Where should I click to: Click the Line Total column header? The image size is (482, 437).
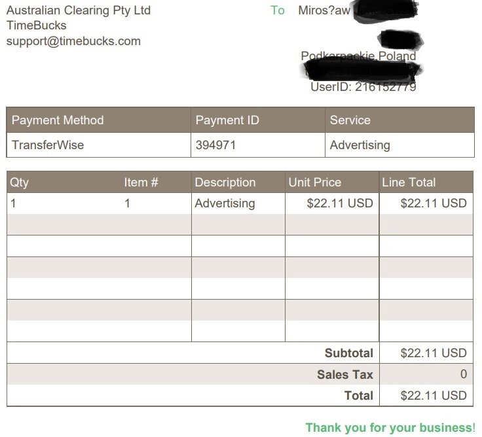coord(409,183)
